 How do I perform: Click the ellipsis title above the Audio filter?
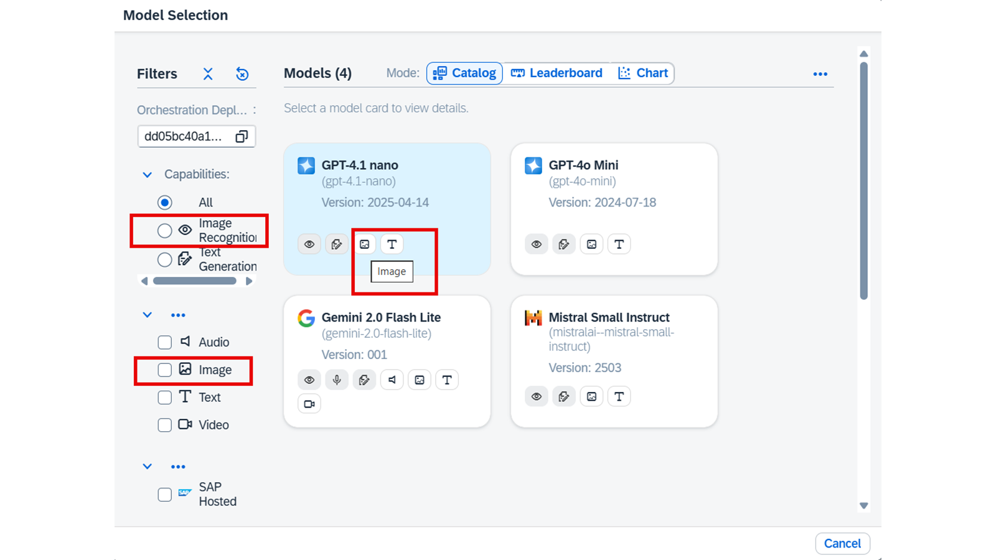click(x=178, y=315)
